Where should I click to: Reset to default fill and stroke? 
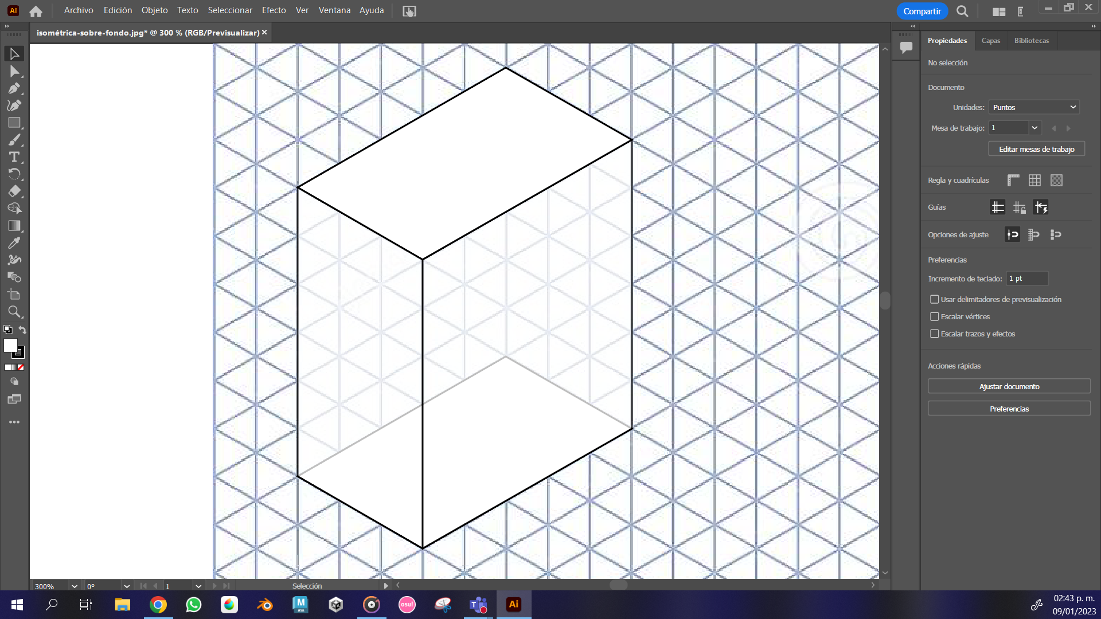8,330
